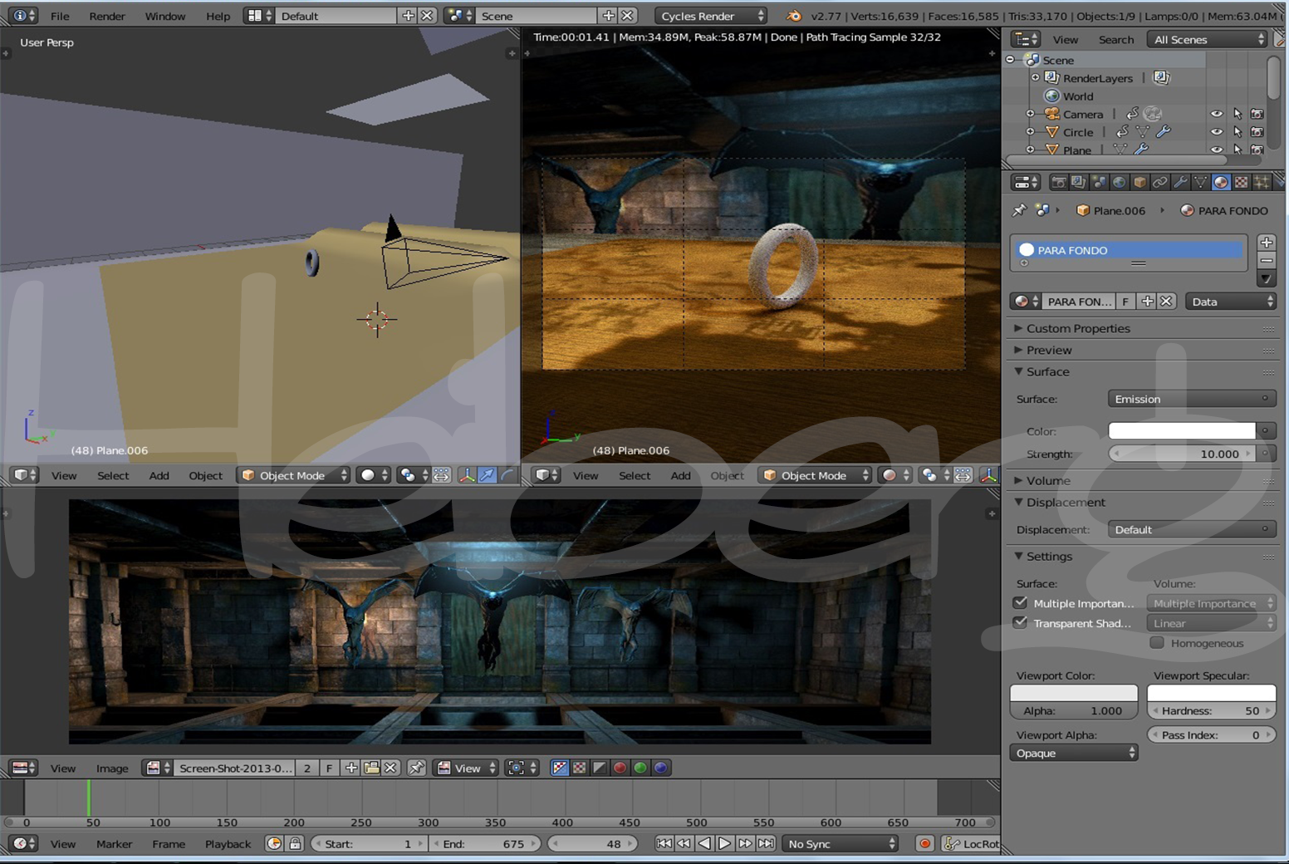Uncheck Transparent Shadows checkbox

pyautogui.click(x=1020, y=623)
